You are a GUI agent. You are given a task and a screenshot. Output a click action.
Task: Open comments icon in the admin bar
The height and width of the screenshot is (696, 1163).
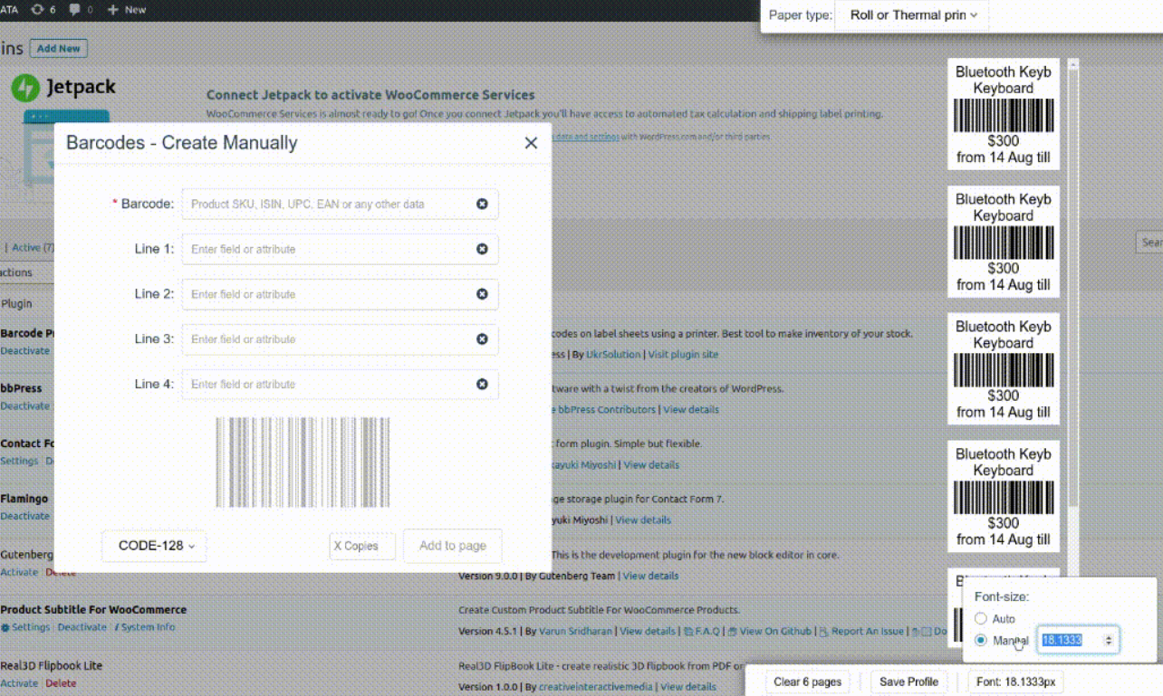click(x=75, y=10)
